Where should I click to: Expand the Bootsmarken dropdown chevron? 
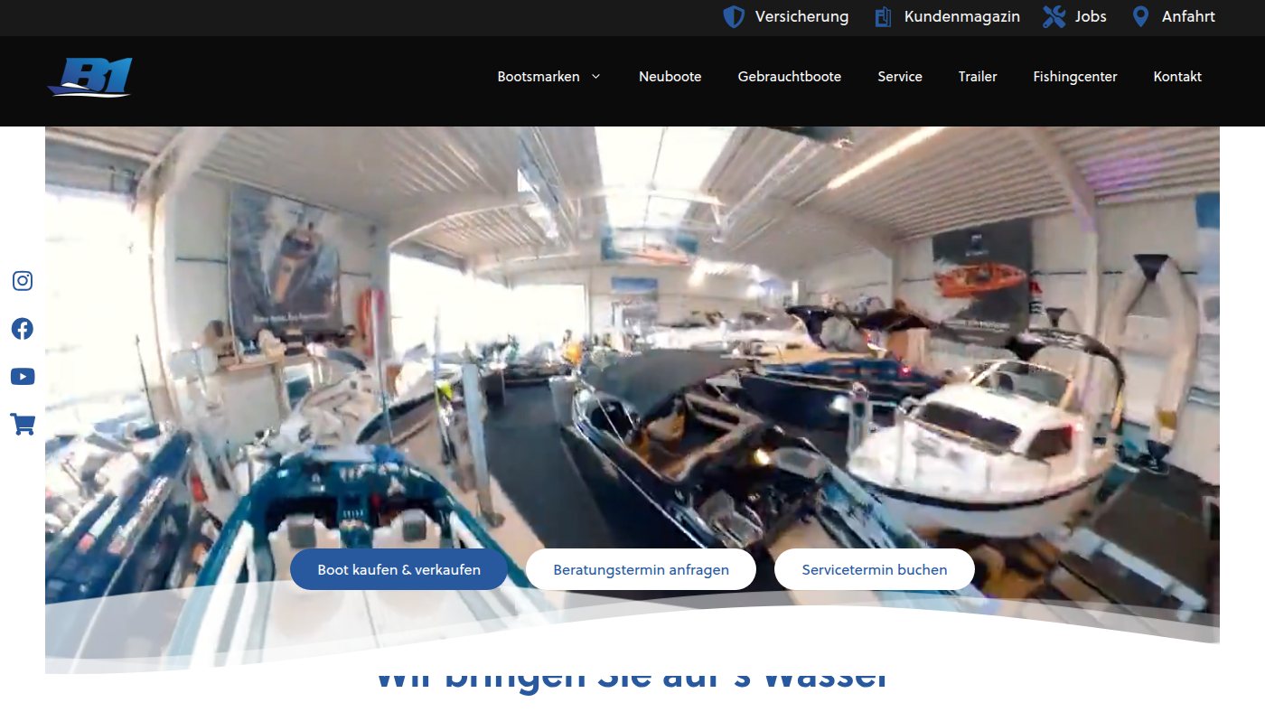595,77
